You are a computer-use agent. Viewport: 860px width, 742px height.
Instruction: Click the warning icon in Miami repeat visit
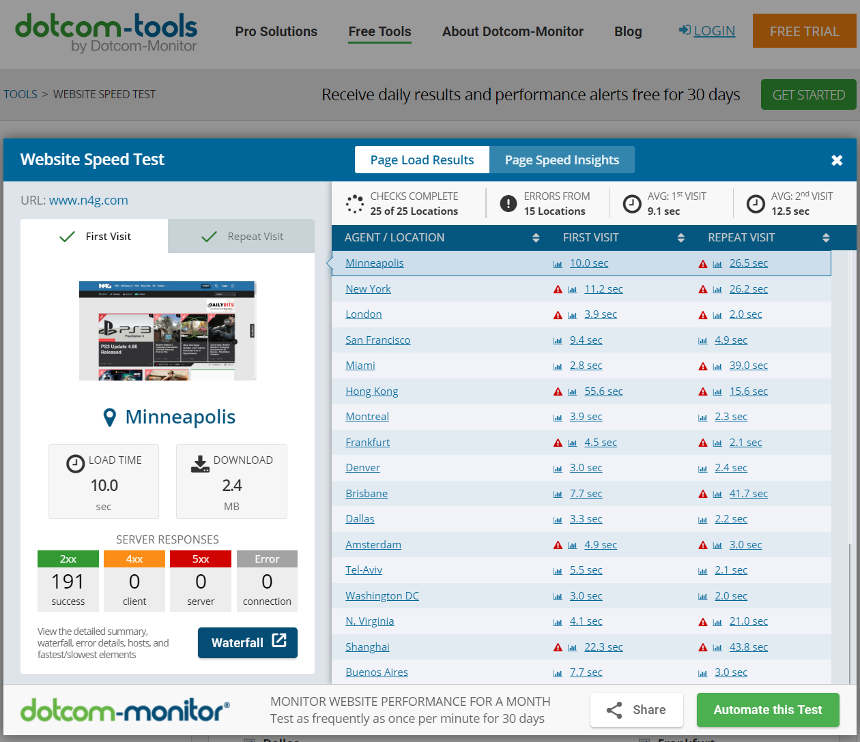tap(703, 366)
